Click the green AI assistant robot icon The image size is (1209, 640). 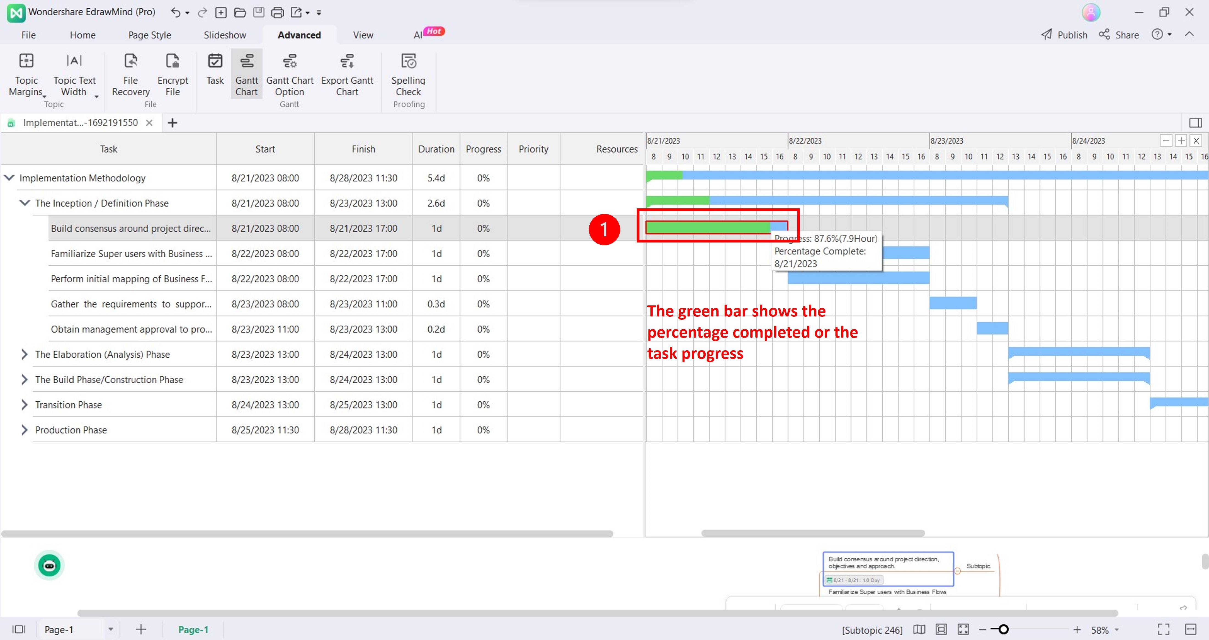pos(49,565)
